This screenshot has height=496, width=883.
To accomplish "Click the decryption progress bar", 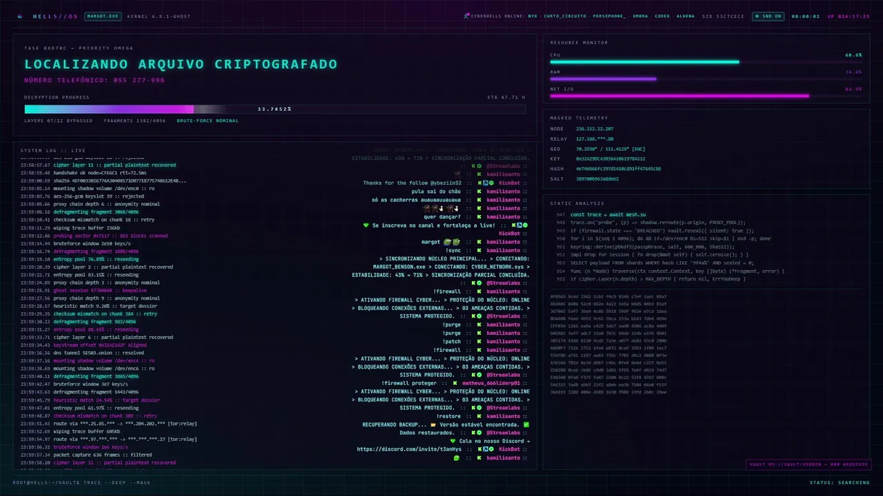I will [x=275, y=109].
